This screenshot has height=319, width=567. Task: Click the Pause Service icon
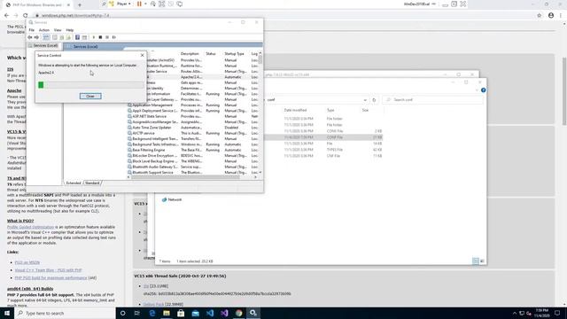pyautogui.click(x=107, y=37)
